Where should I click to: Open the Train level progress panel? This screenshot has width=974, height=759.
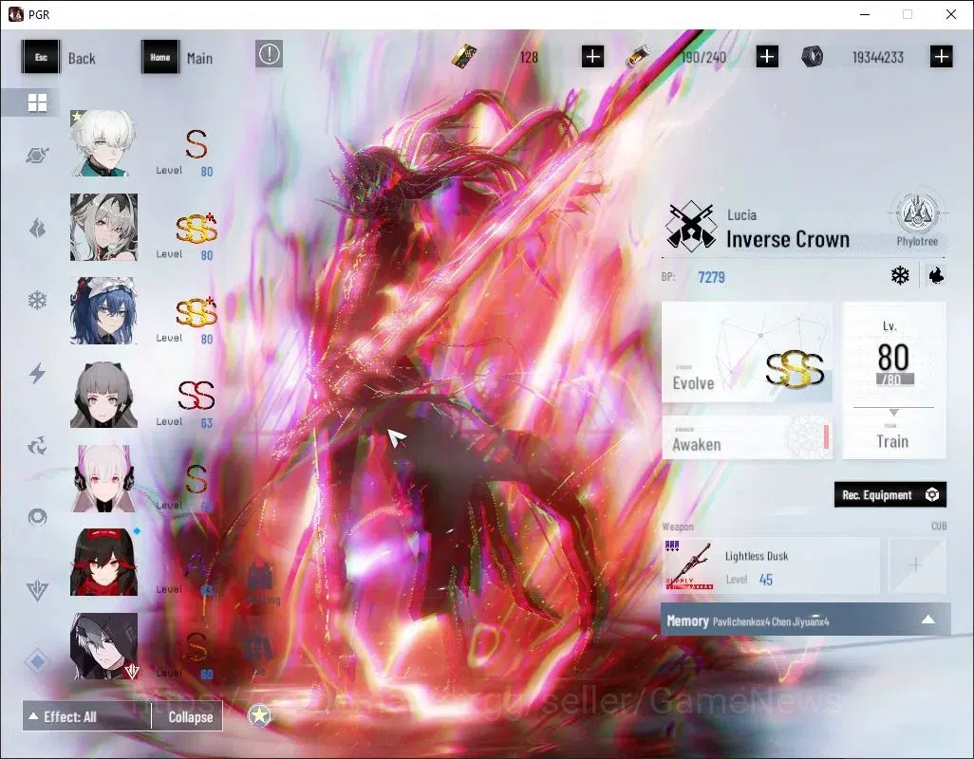tap(894, 380)
